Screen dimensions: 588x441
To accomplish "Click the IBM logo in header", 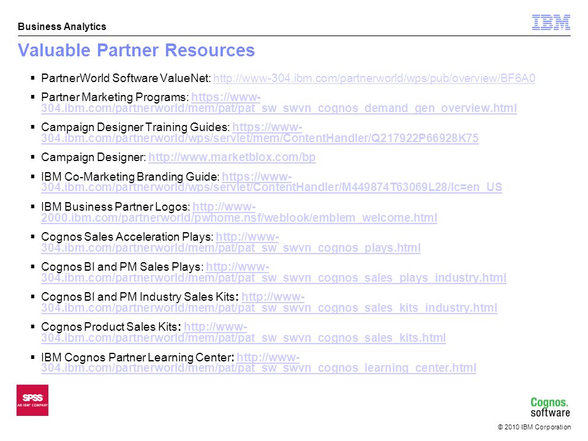I will tap(551, 22).
